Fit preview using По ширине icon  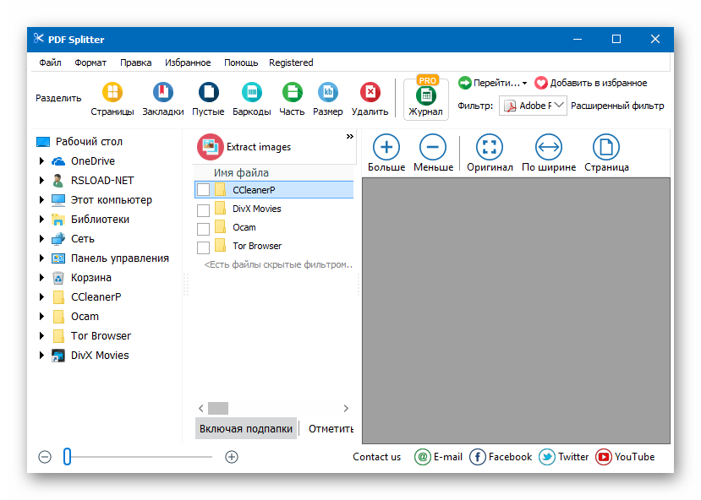tap(549, 147)
